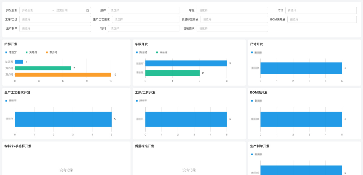Click the blue legend marker in the 尺寸开发 chart

coord(252,52)
